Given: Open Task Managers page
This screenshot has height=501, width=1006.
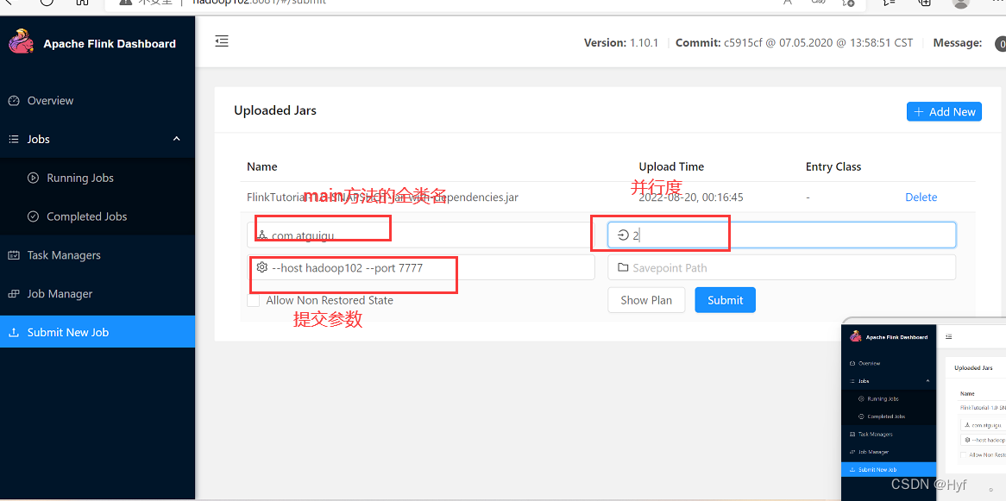Looking at the screenshot, I should click(97, 254).
